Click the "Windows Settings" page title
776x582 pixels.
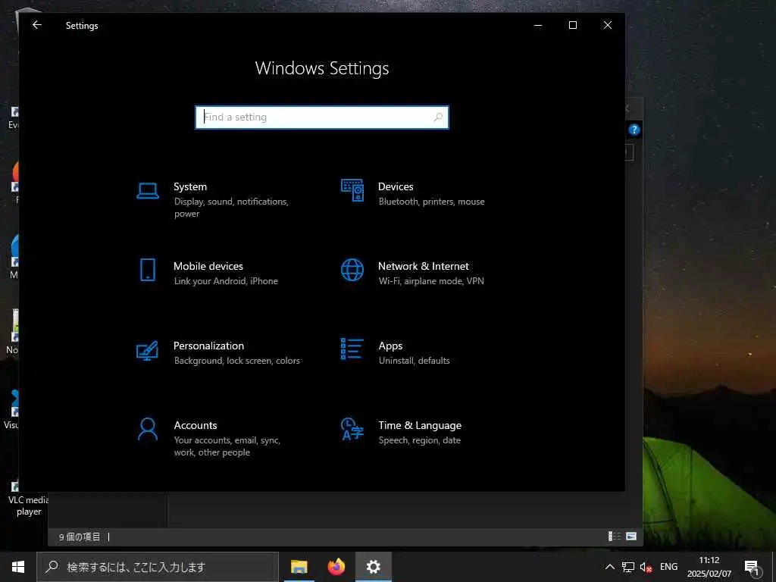(x=321, y=68)
